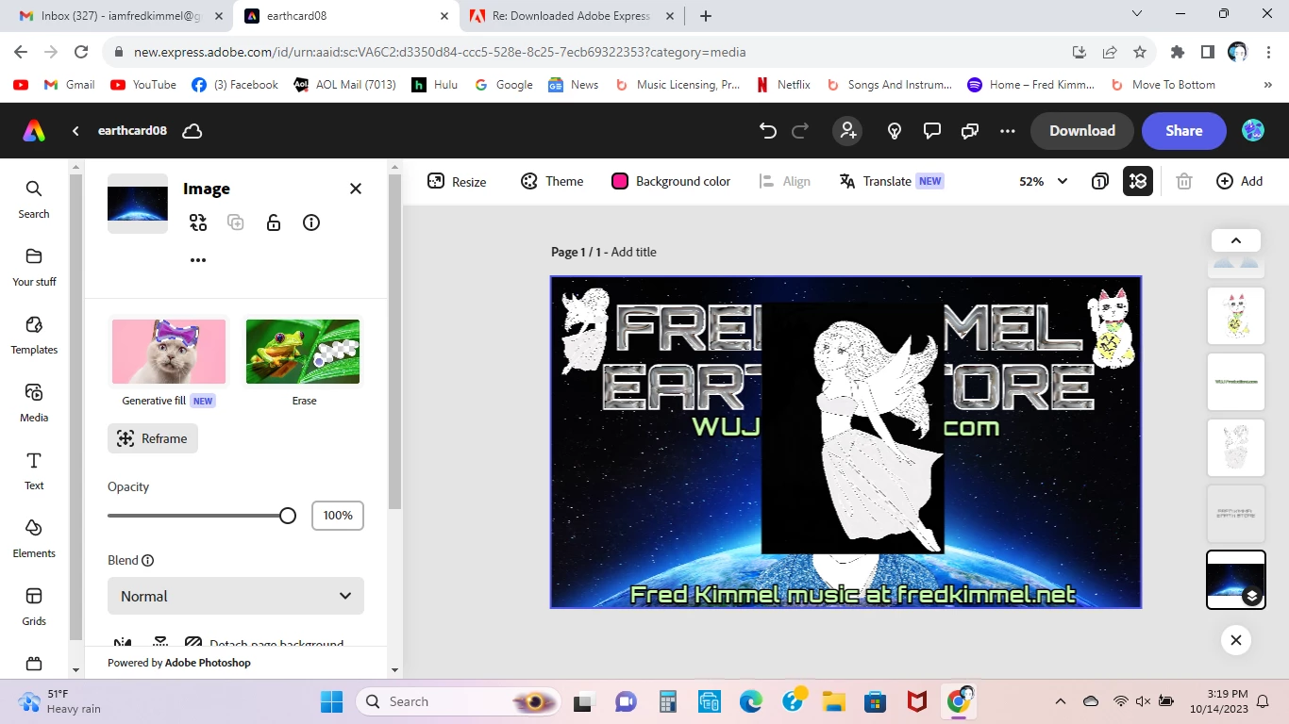Open the 52% zoom dropdown
This screenshot has height=724, width=1289.
point(1044,181)
